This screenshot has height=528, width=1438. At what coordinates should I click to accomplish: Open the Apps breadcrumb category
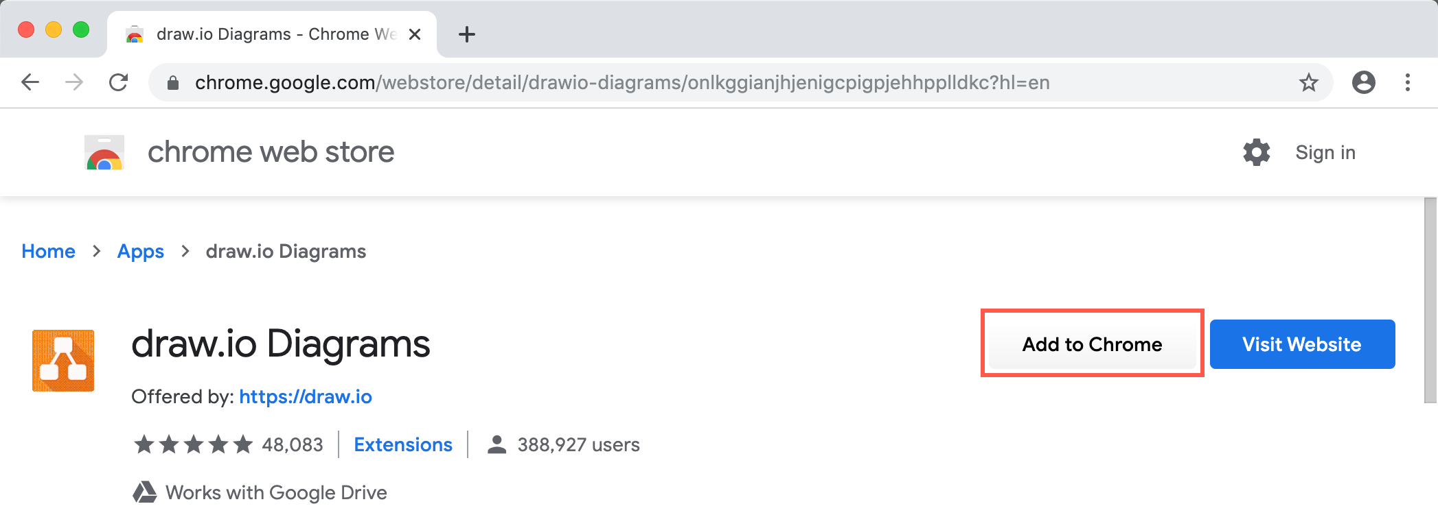[x=141, y=251]
